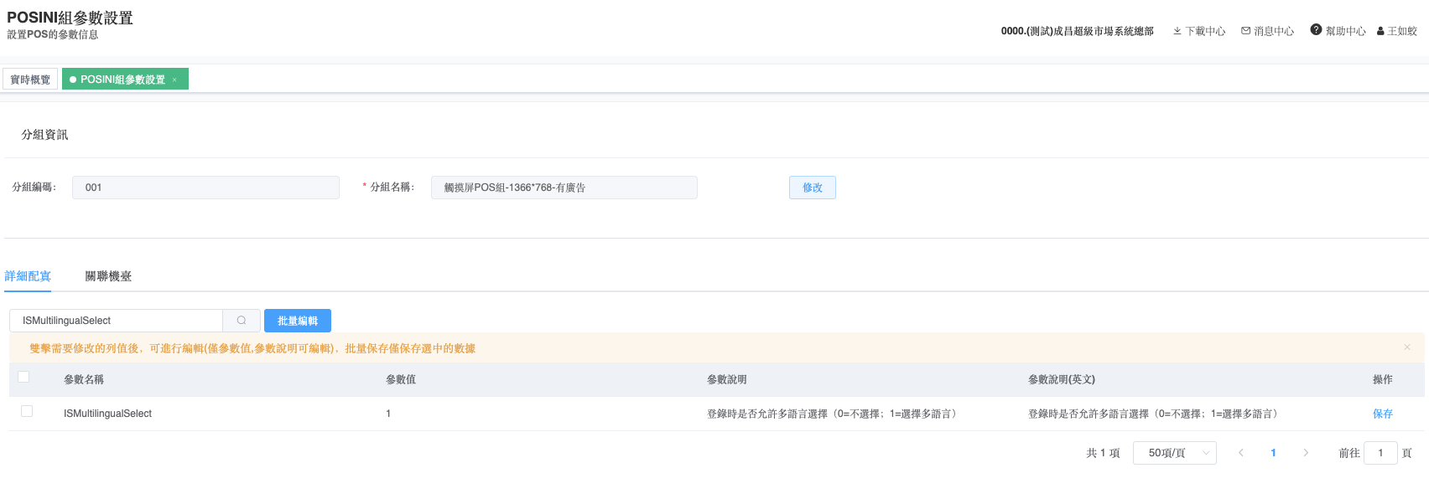Toggle the select-all header checkbox
Screen dimensions: 1429x504
click(x=23, y=378)
